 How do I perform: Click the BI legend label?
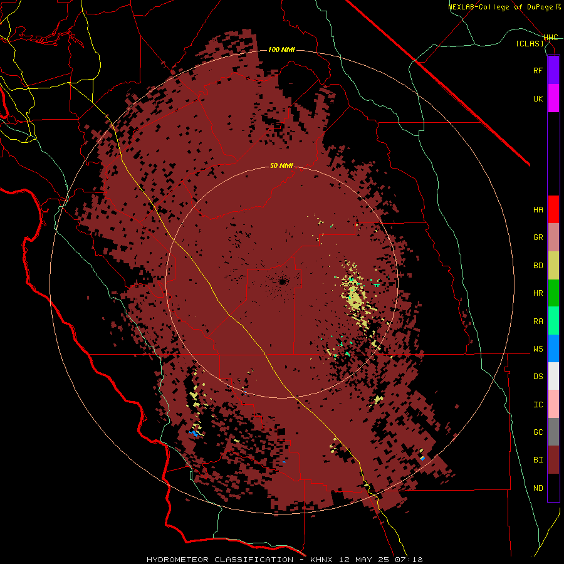538,460
